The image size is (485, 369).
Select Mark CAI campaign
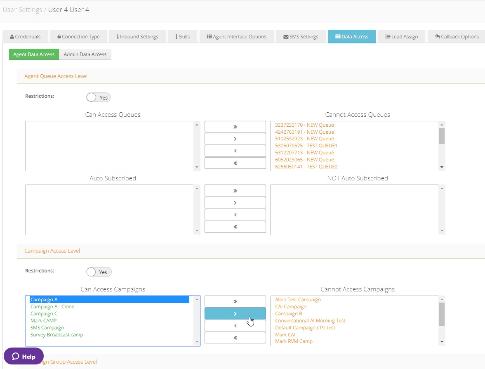point(285,335)
